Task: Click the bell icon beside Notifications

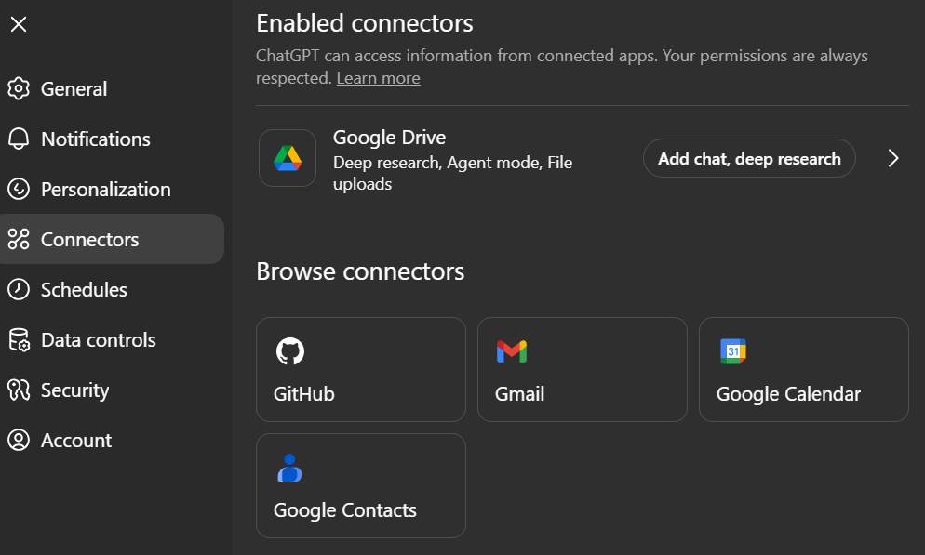Action: (19, 139)
